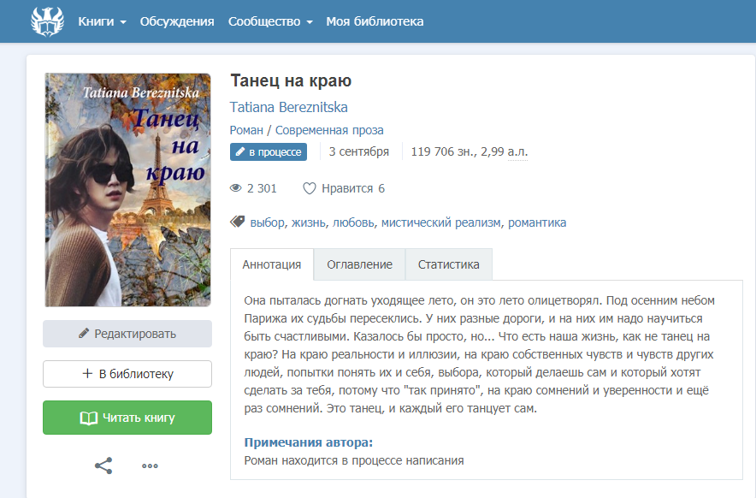Open the three-dots more options menu

(150, 465)
